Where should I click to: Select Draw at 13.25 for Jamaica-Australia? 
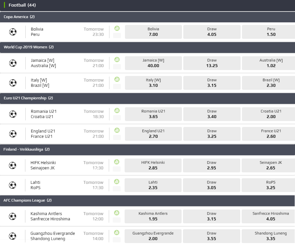pyautogui.click(x=212, y=63)
